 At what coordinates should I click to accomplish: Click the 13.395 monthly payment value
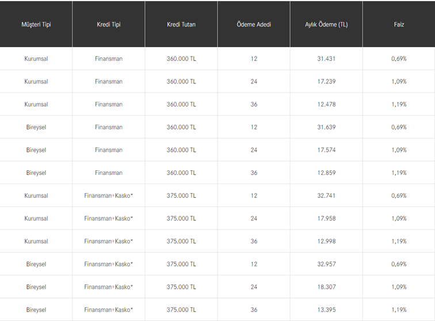point(326,309)
